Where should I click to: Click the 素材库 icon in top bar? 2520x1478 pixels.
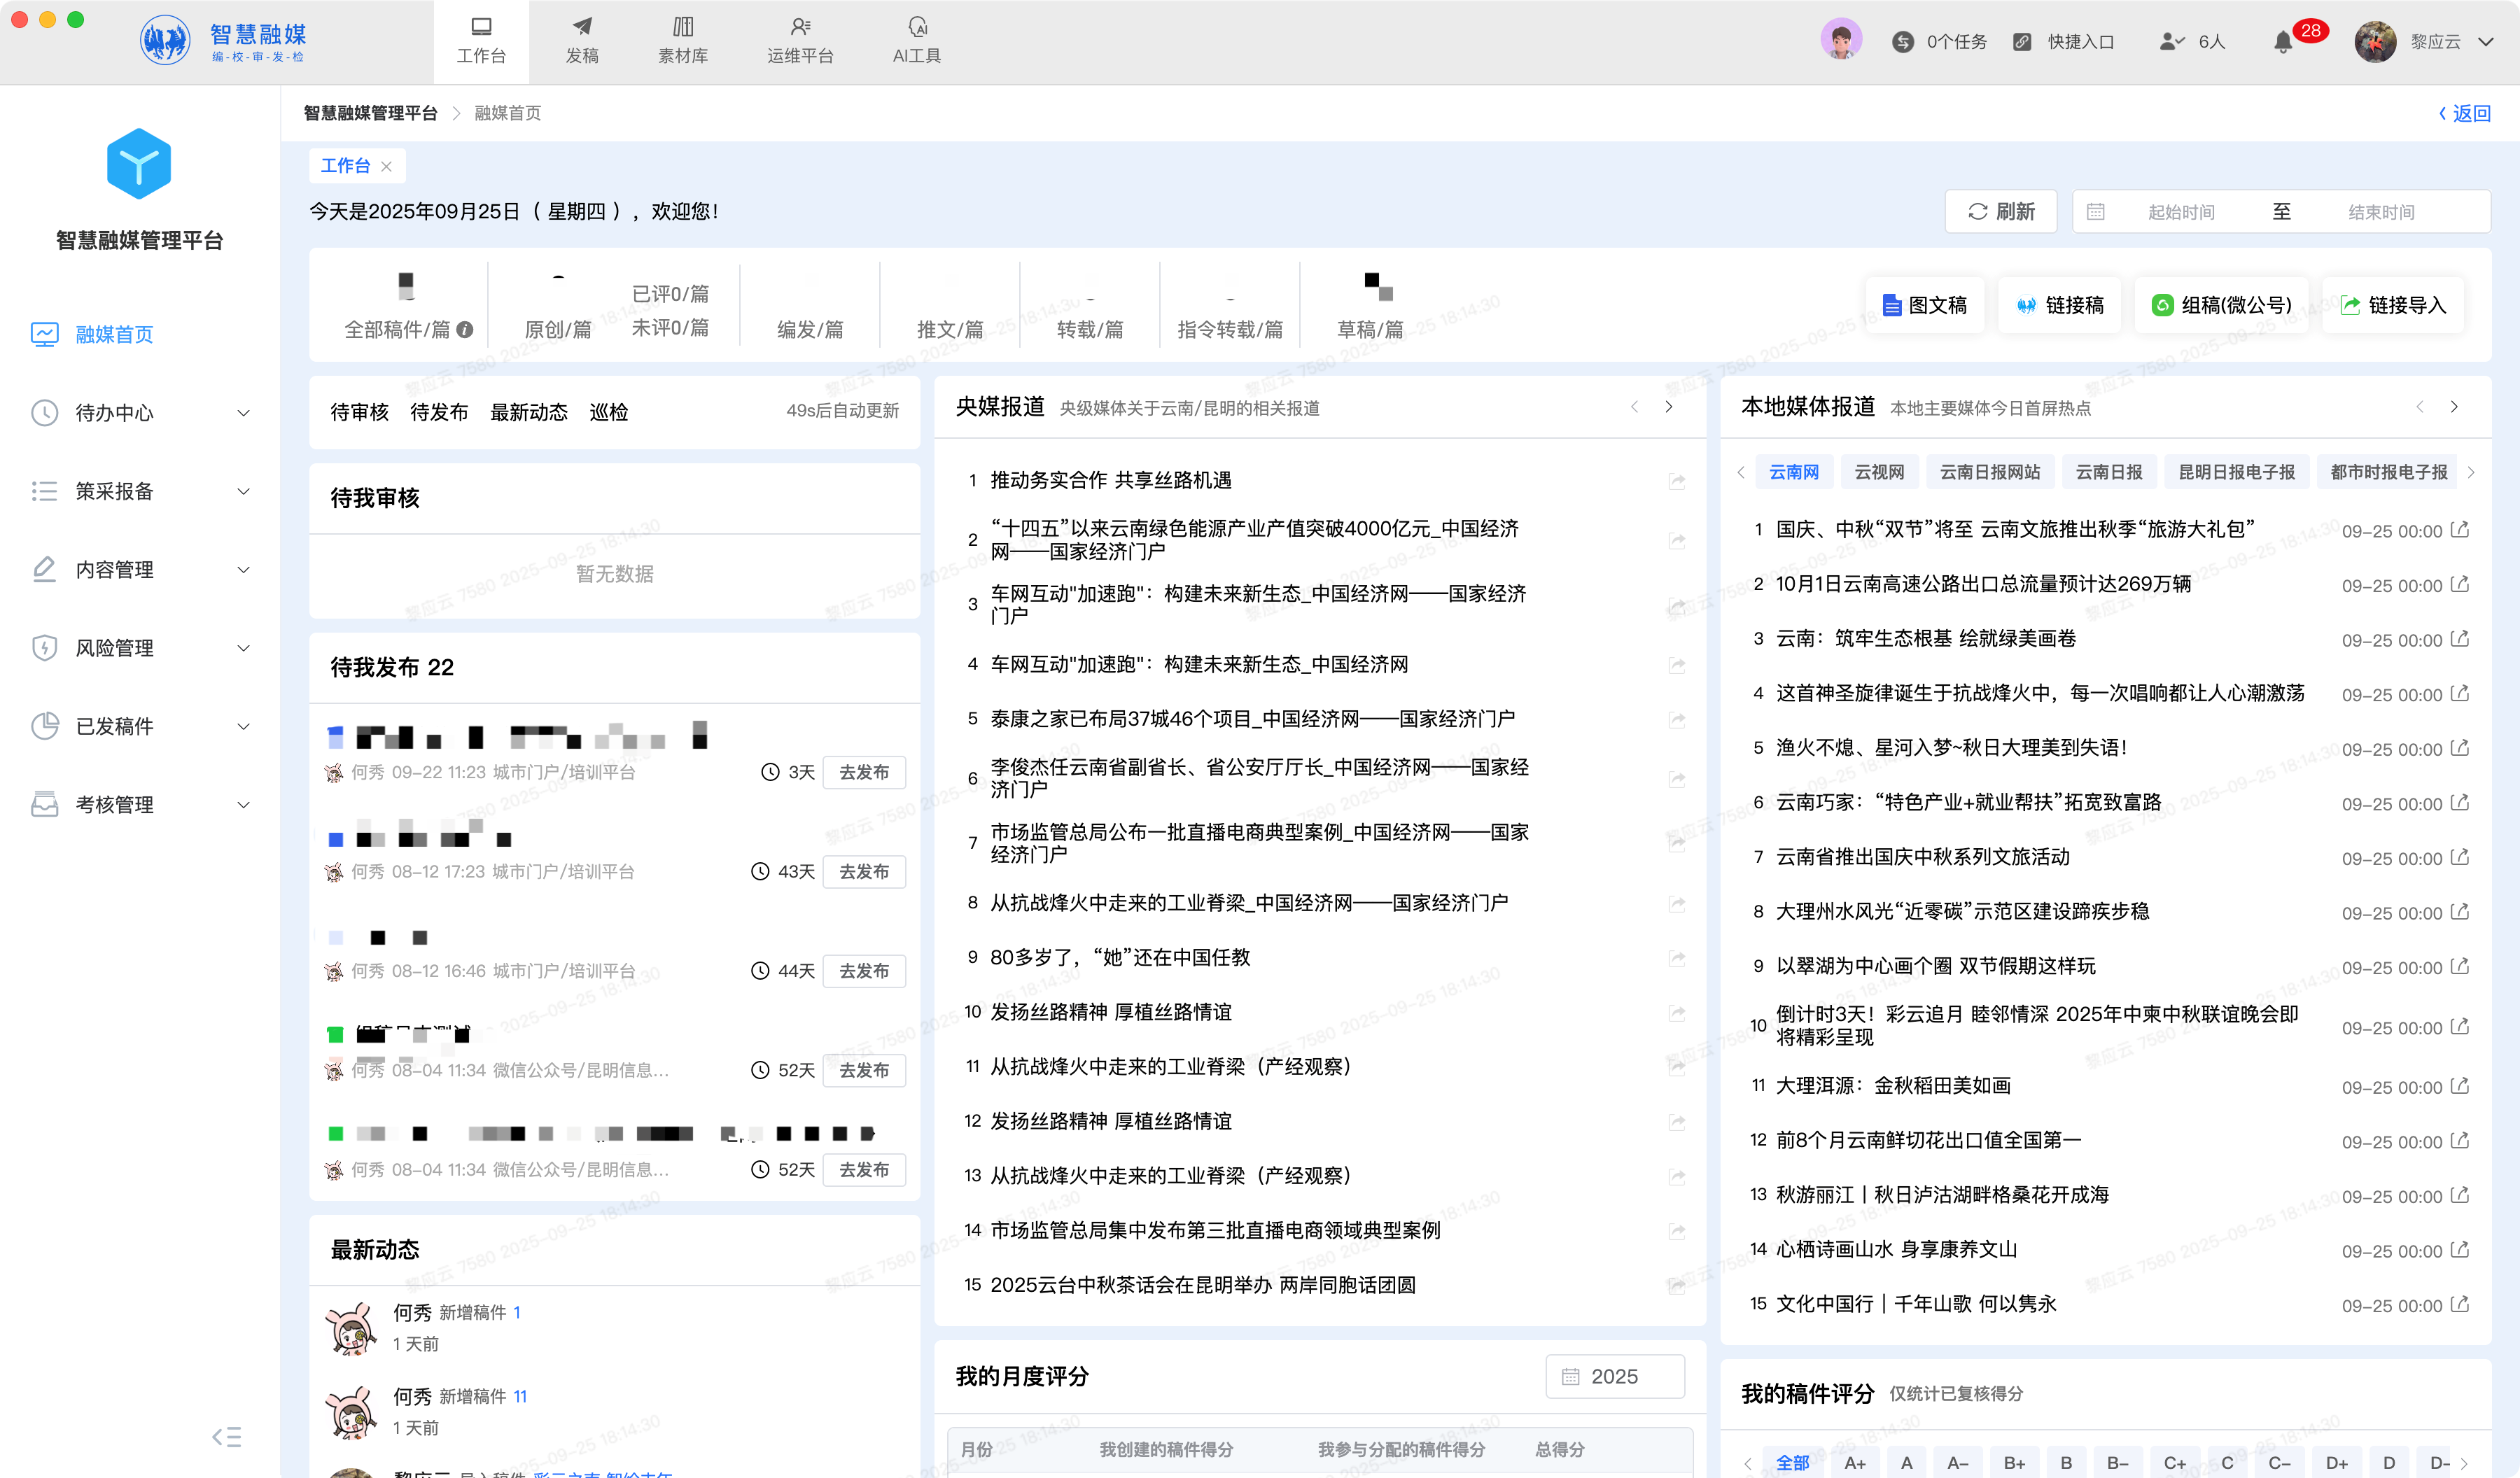click(x=683, y=28)
